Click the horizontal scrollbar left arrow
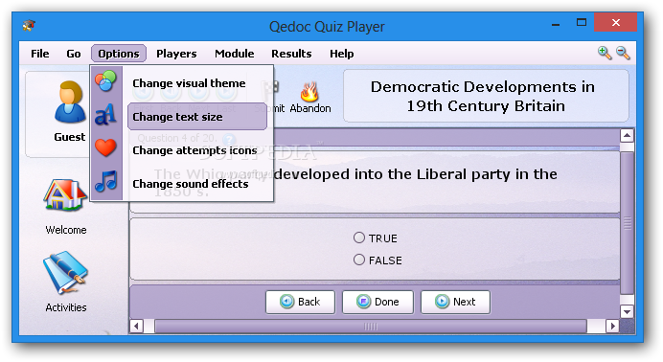 coord(136,327)
